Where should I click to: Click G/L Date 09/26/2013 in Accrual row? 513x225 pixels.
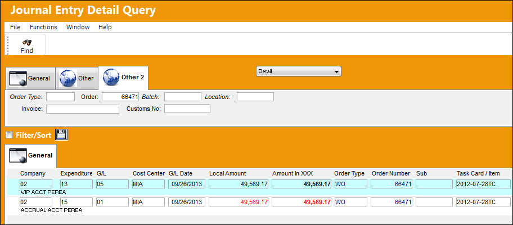[x=187, y=202]
